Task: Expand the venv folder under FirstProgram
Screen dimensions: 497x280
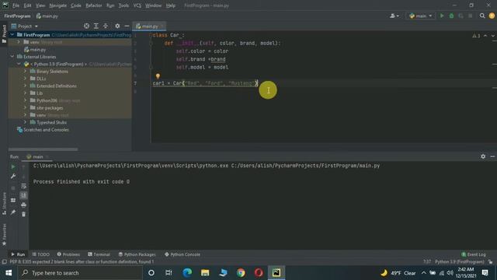Action: tap(19, 42)
